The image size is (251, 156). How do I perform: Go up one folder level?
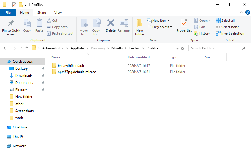click(27, 48)
